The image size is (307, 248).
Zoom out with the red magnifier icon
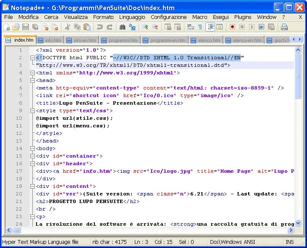pos(155,27)
